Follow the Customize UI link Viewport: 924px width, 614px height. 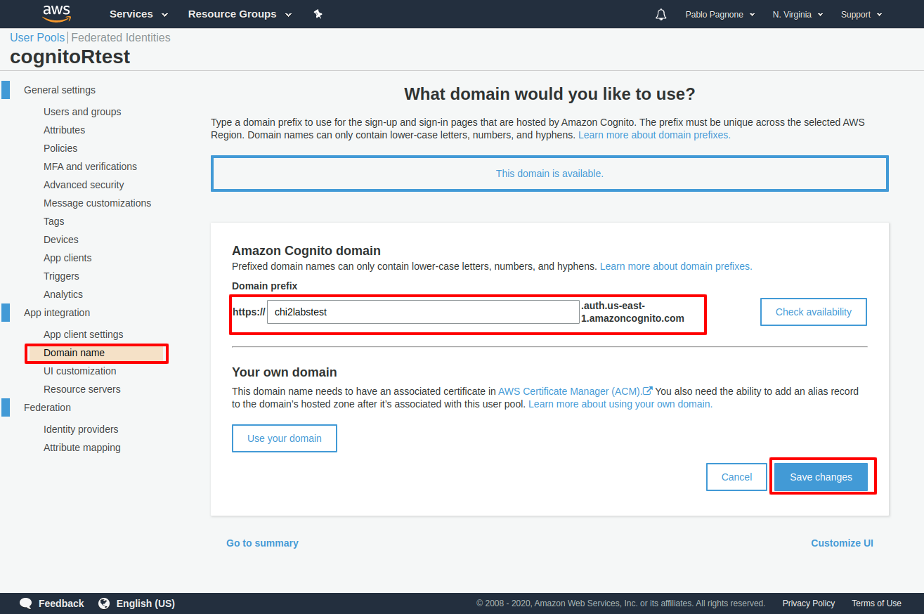coord(842,543)
